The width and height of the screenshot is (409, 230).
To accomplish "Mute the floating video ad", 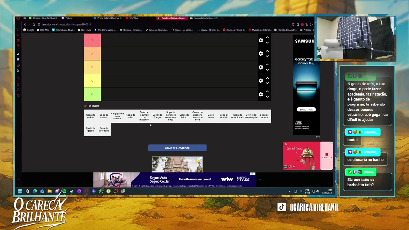I will click(x=290, y=166).
